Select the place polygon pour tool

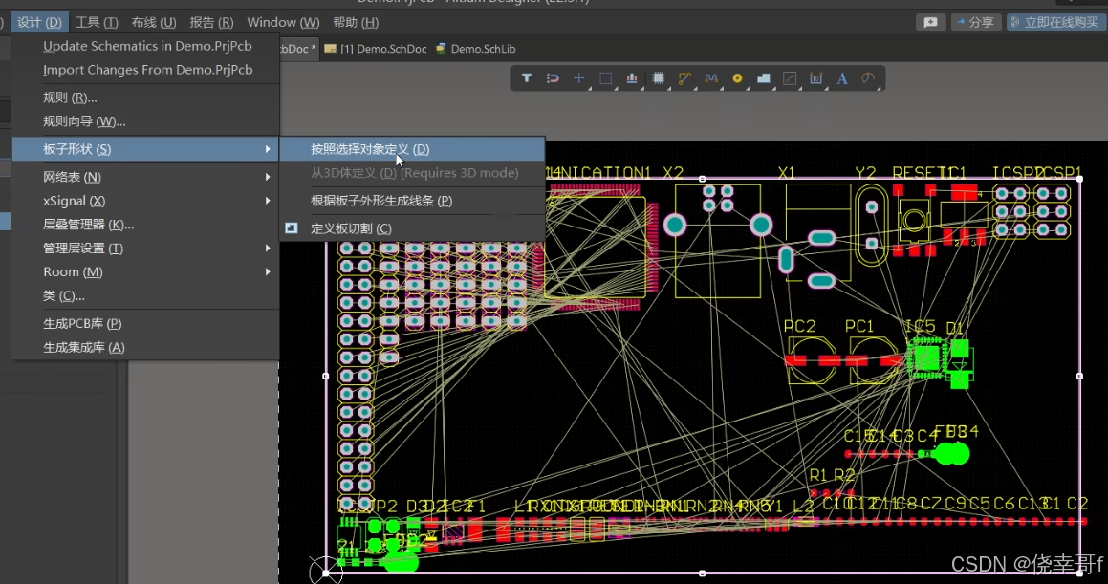pos(763,78)
